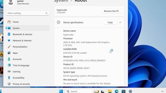166x93 pixels.
Task: Open File Explorer from the taskbar
Action: [x=110, y=91]
